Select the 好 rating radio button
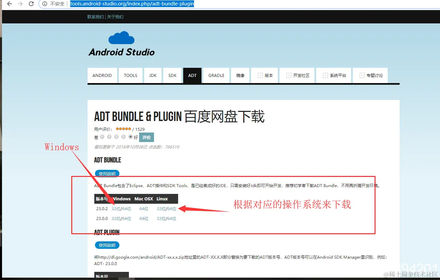The width and height of the screenshot is (440, 280). (131, 137)
